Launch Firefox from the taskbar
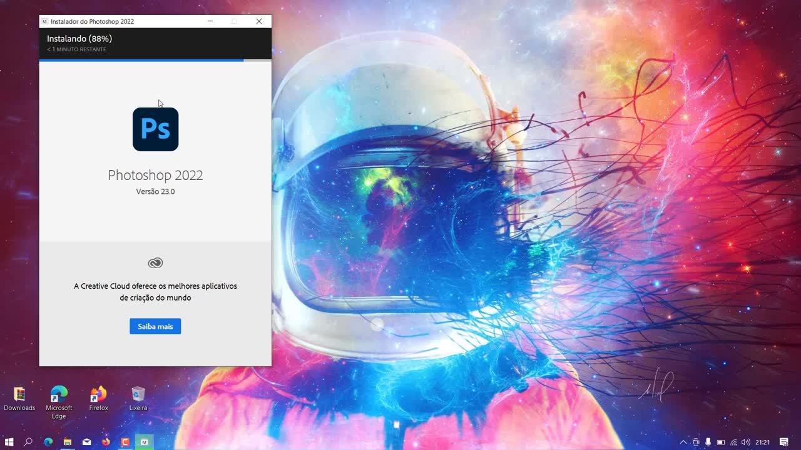Image resolution: width=801 pixels, height=450 pixels. pyautogui.click(x=106, y=442)
